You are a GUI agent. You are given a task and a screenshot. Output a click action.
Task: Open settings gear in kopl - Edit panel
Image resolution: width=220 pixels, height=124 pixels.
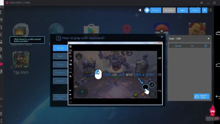click(206, 46)
